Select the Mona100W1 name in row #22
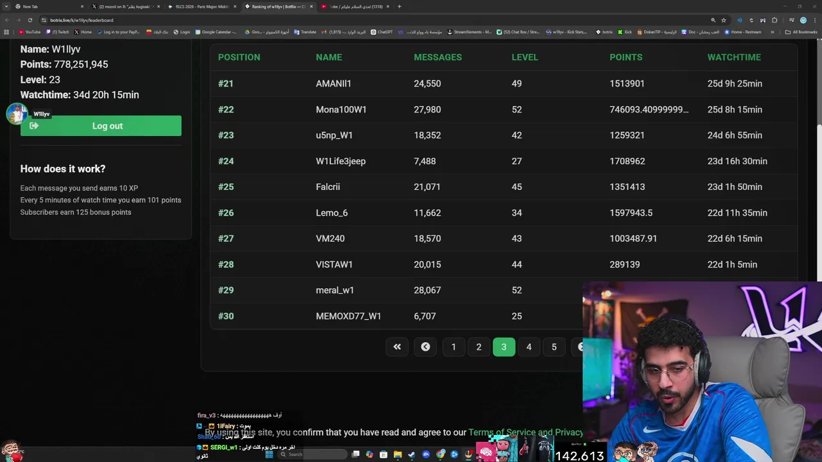The height and width of the screenshot is (462, 822). pyautogui.click(x=341, y=110)
